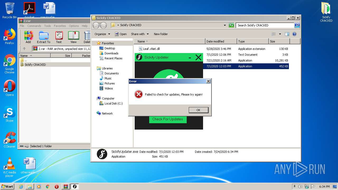Screen dimensions: 338x190
Task: Select Computer in navigation pane
Action: click(x=108, y=98)
